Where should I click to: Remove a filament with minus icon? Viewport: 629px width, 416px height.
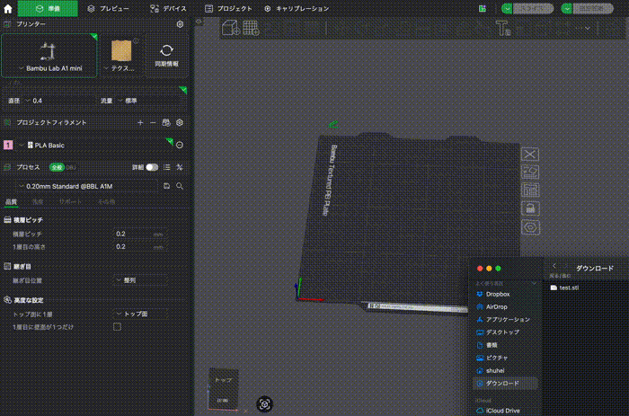click(153, 122)
